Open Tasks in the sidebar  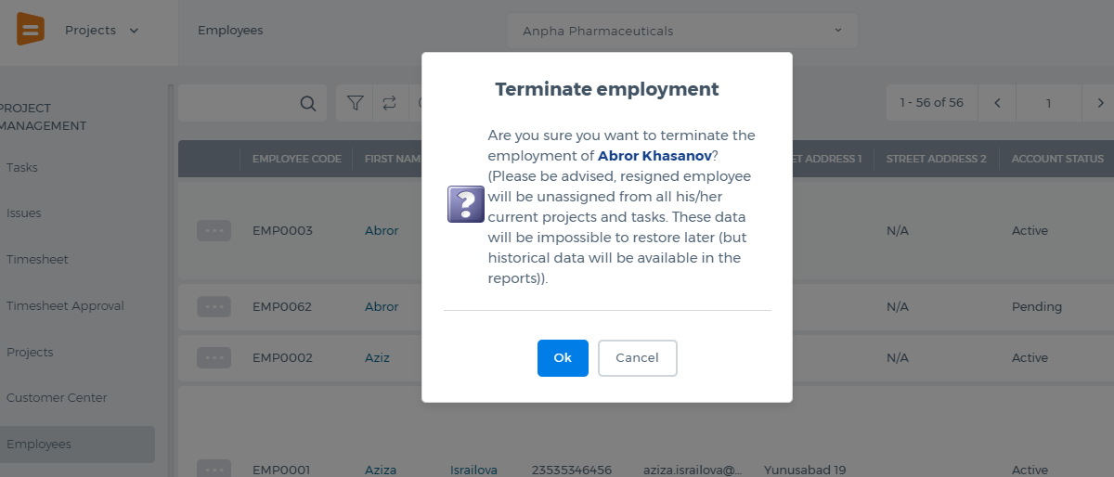click(22, 168)
